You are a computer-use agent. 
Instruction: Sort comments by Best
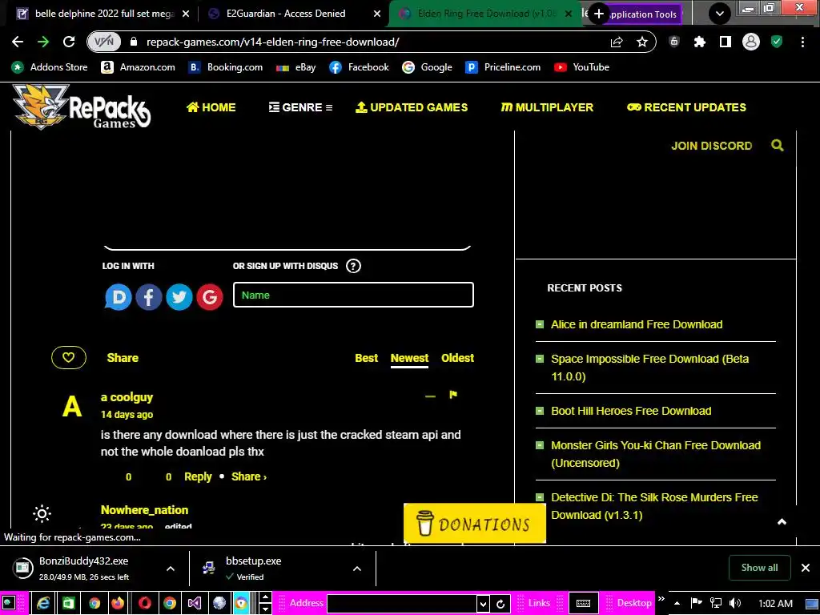[x=366, y=358]
